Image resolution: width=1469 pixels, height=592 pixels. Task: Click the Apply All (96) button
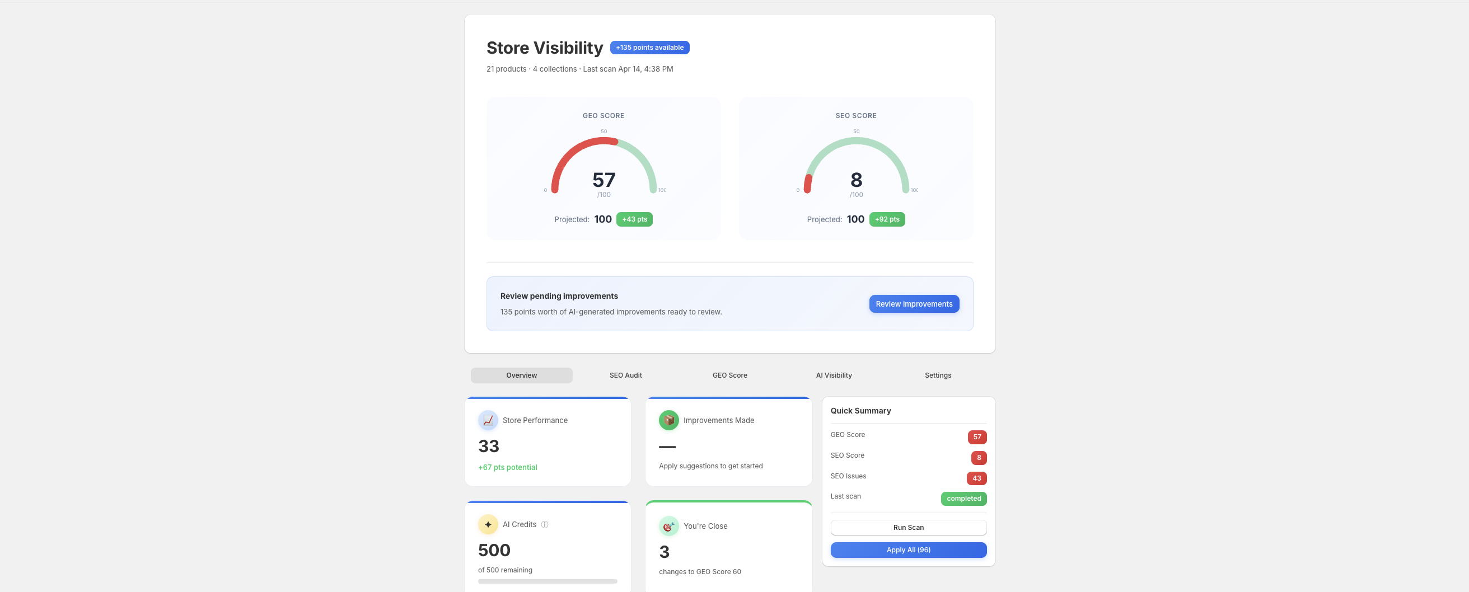908,550
